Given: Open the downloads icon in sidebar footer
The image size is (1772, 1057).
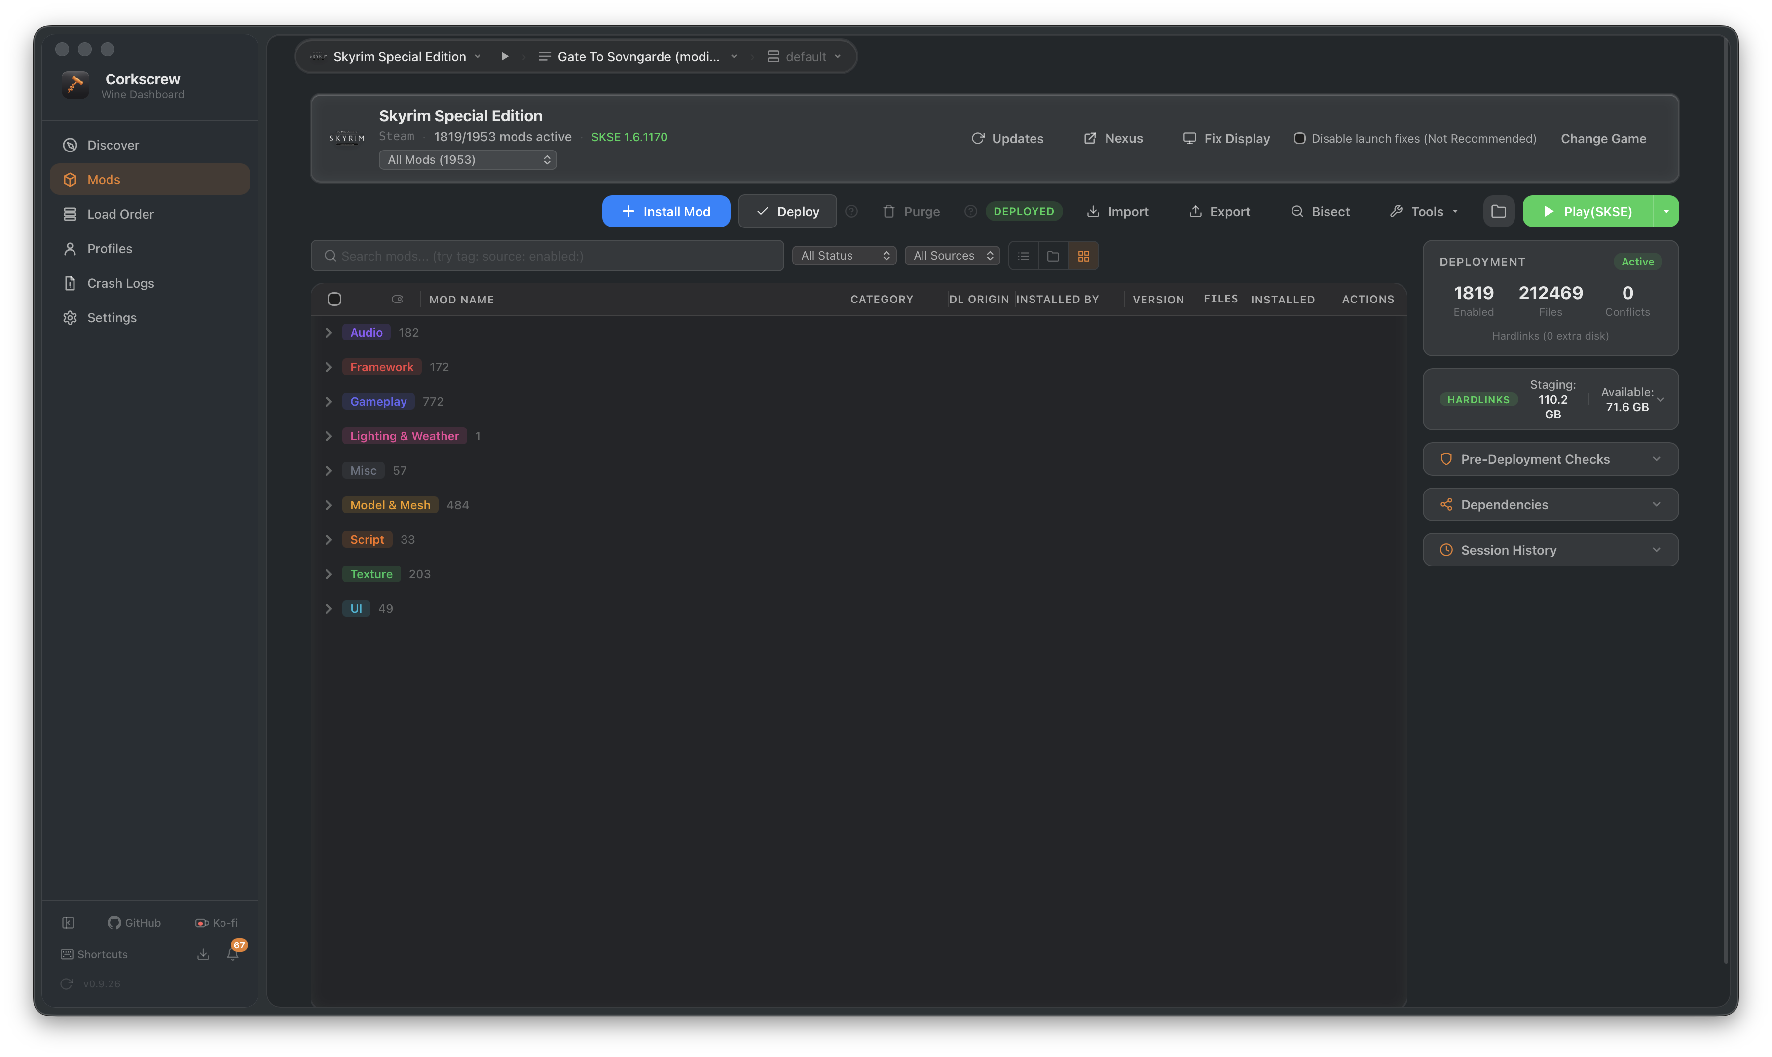Looking at the screenshot, I should [203, 954].
